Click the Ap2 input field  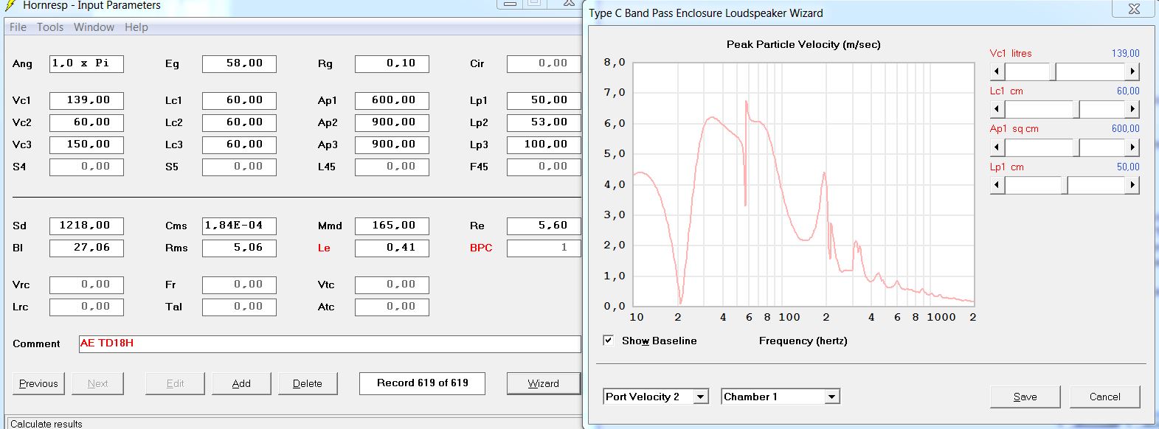[x=392, y=123]
